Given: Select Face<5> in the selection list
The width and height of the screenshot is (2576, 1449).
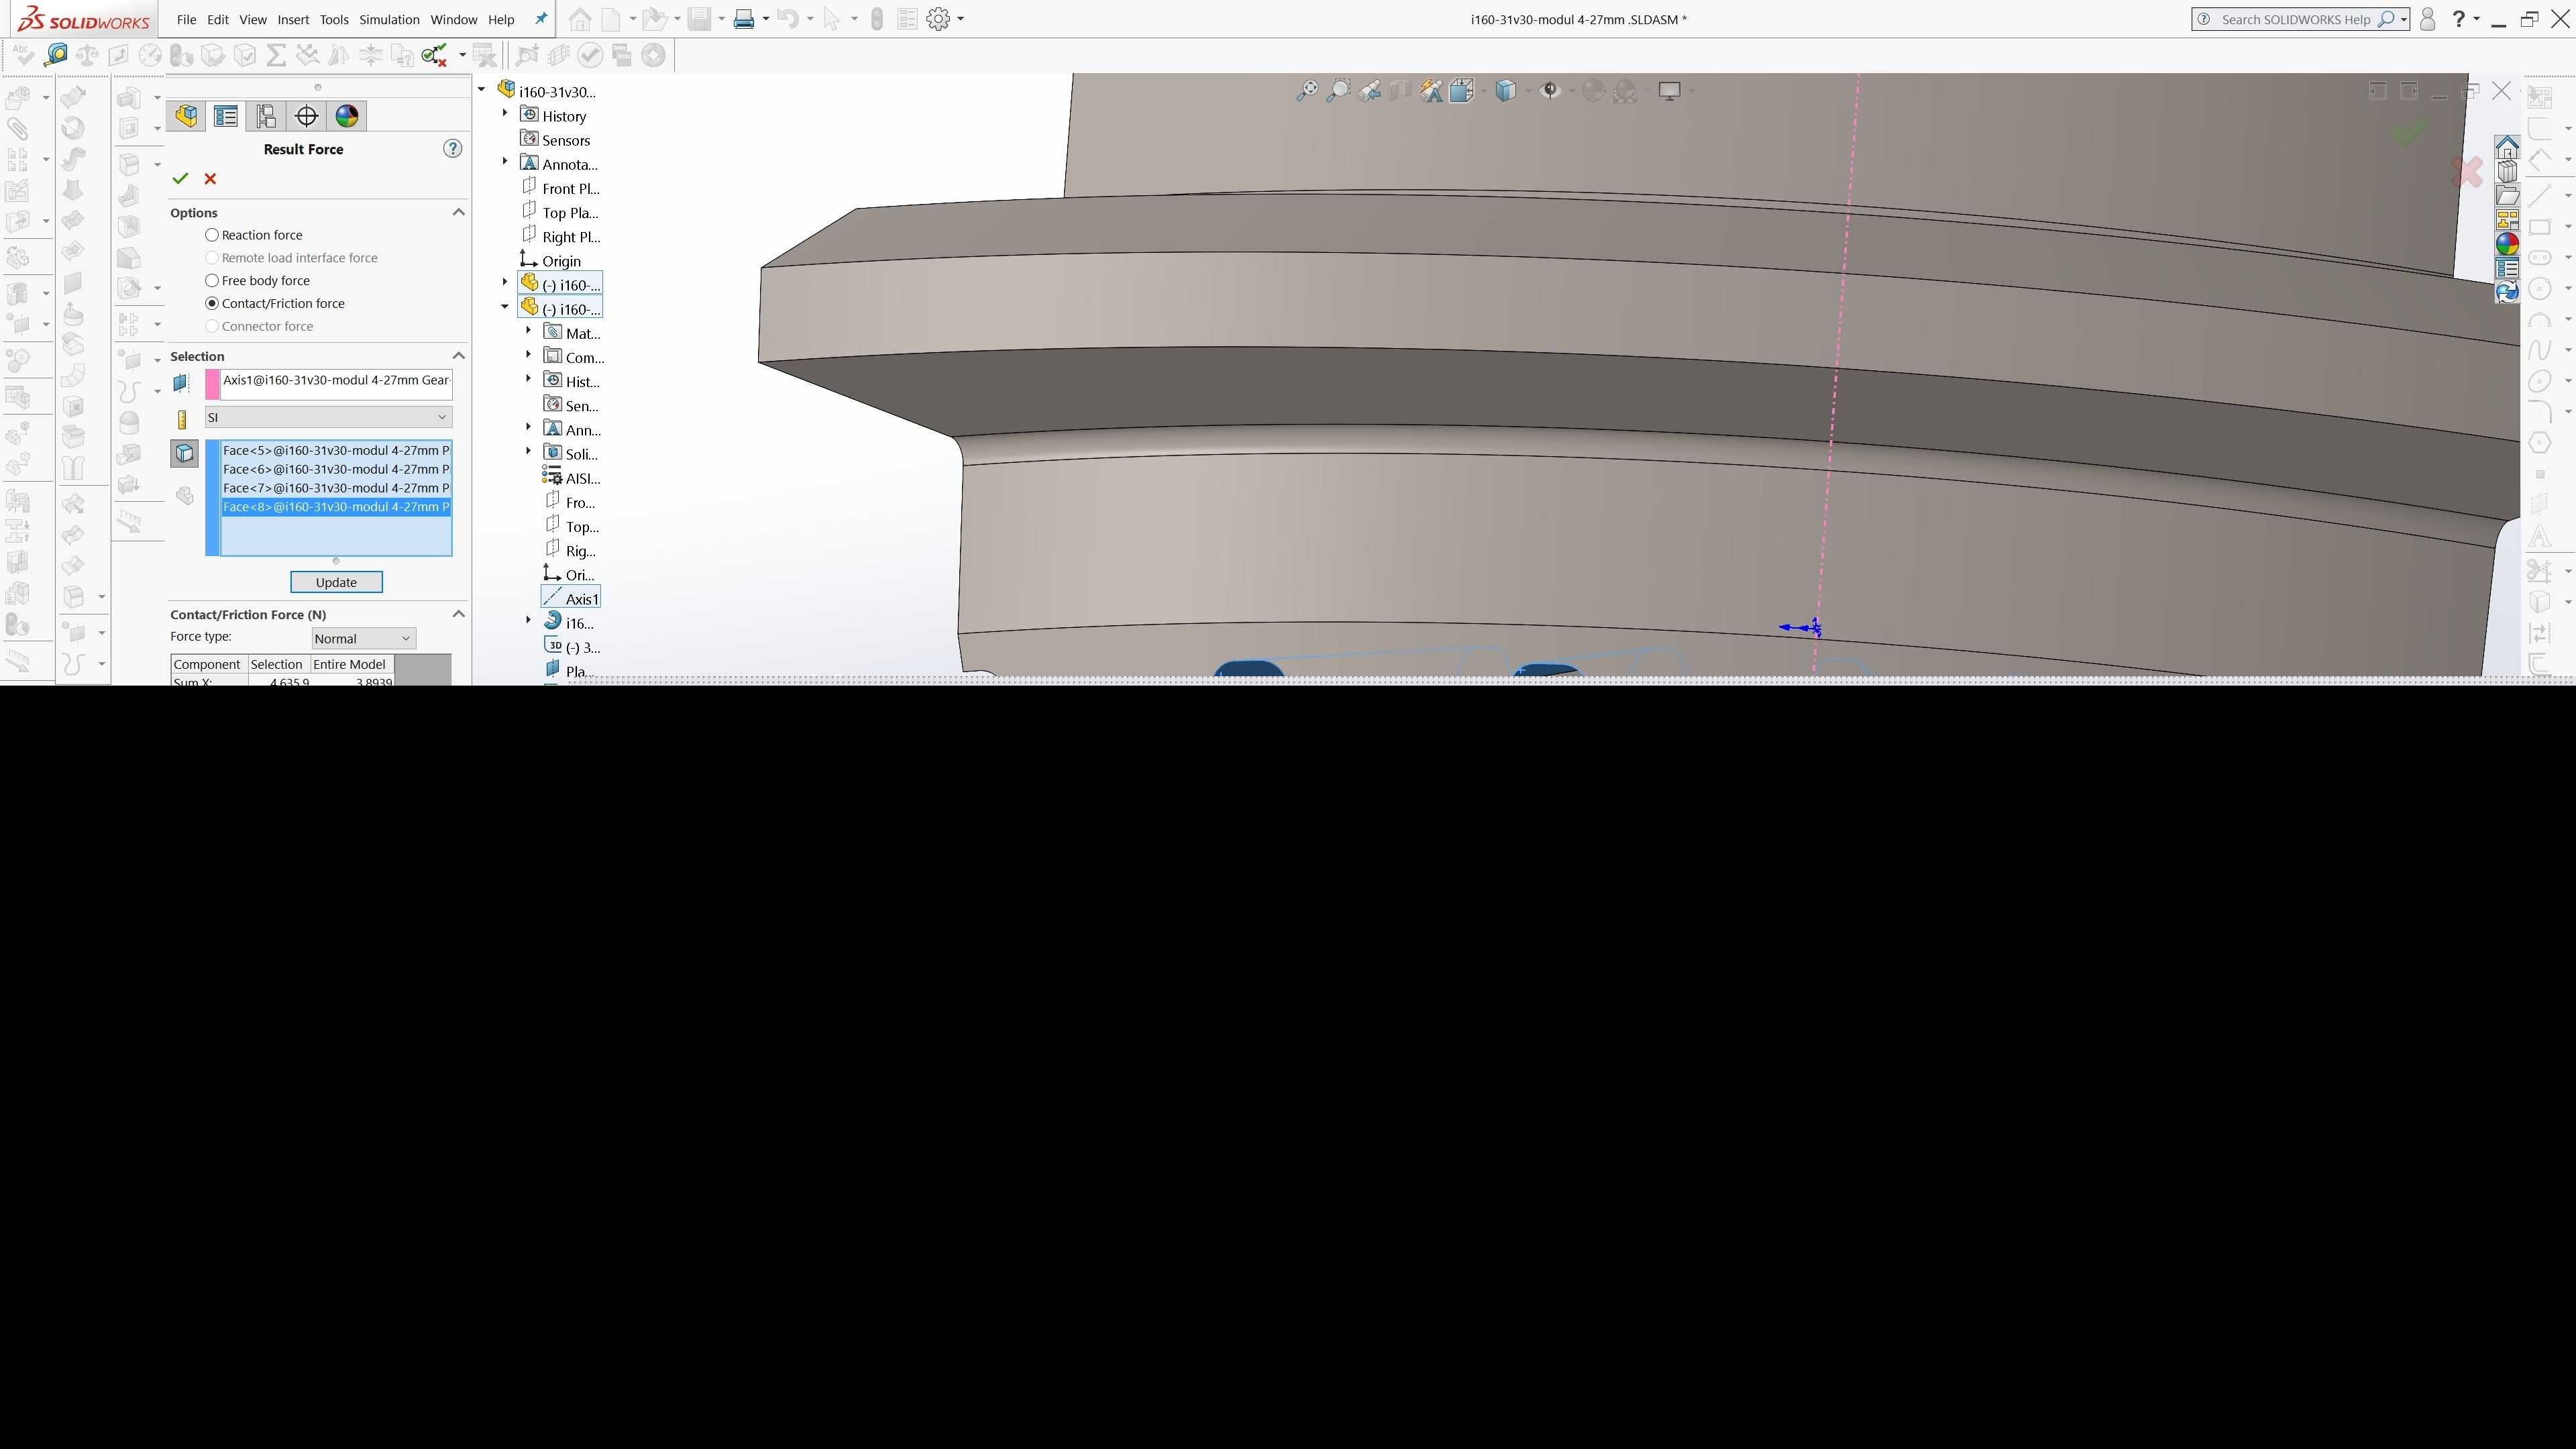Looking at the screenshot, I should pos(336,451).
